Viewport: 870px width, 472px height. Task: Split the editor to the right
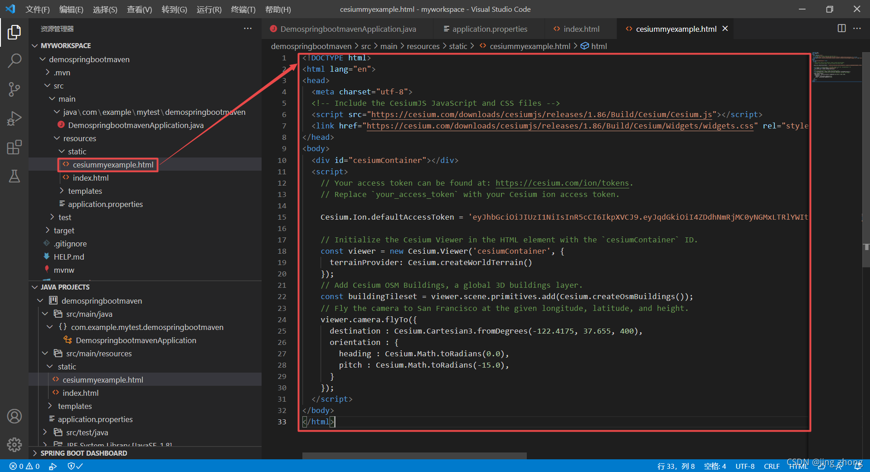click(x=841, y=29)
